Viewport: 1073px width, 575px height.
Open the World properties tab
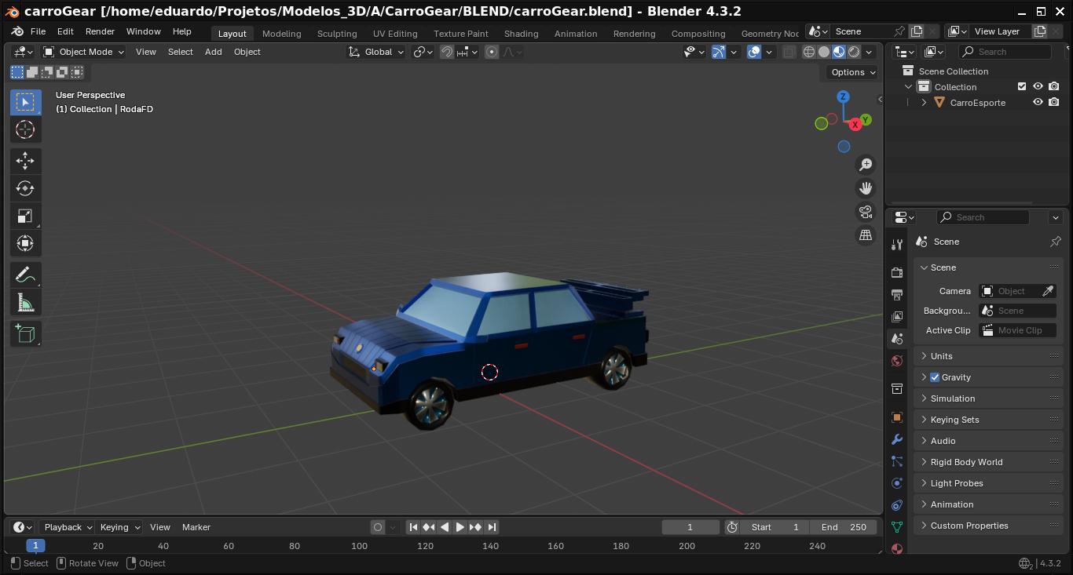tap(897, 361)
